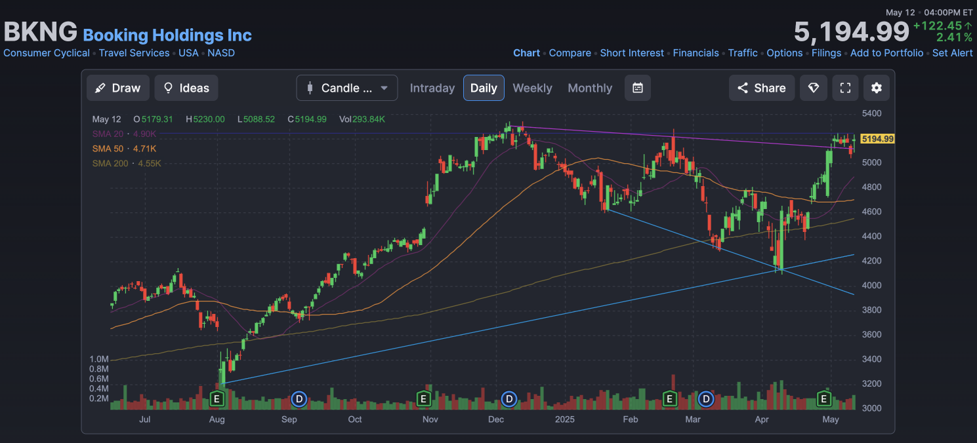Click the February earnings E marker

[x=670, y=398]
